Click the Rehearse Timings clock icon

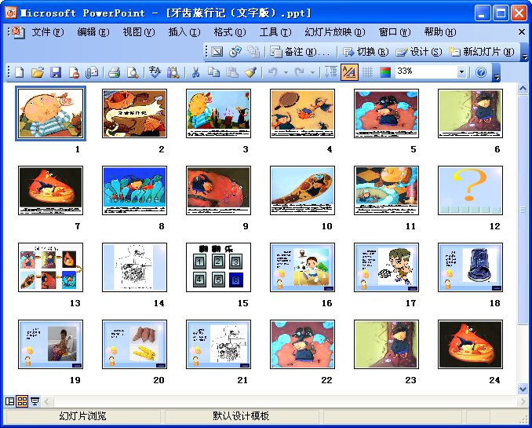pyautogui.click(x=235, y=52)
